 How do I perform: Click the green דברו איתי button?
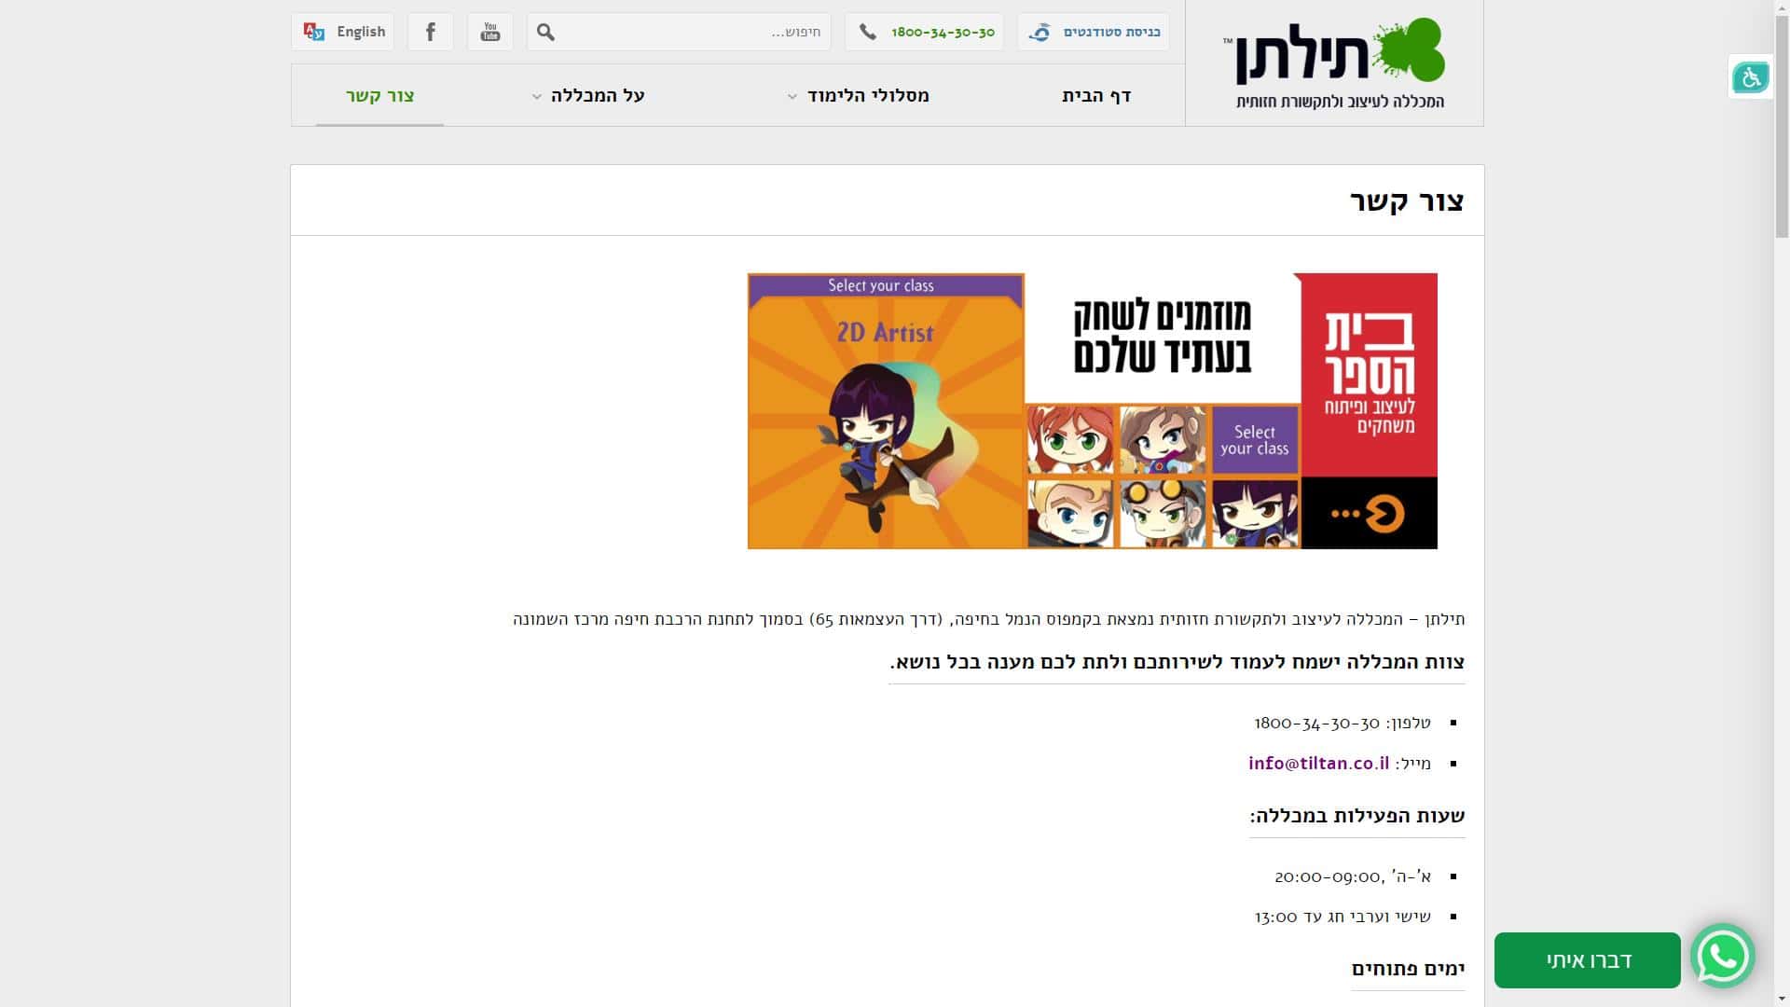1587,960
